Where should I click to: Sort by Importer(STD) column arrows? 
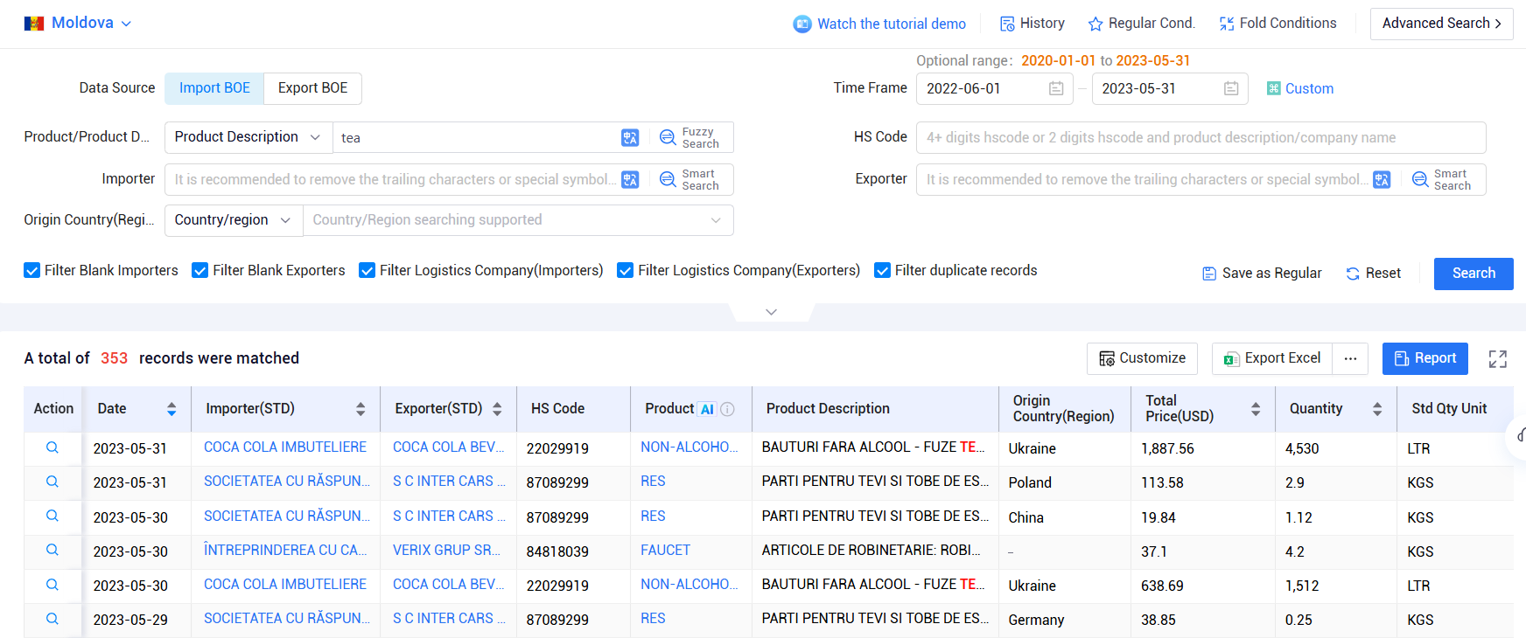click(360, 409)
